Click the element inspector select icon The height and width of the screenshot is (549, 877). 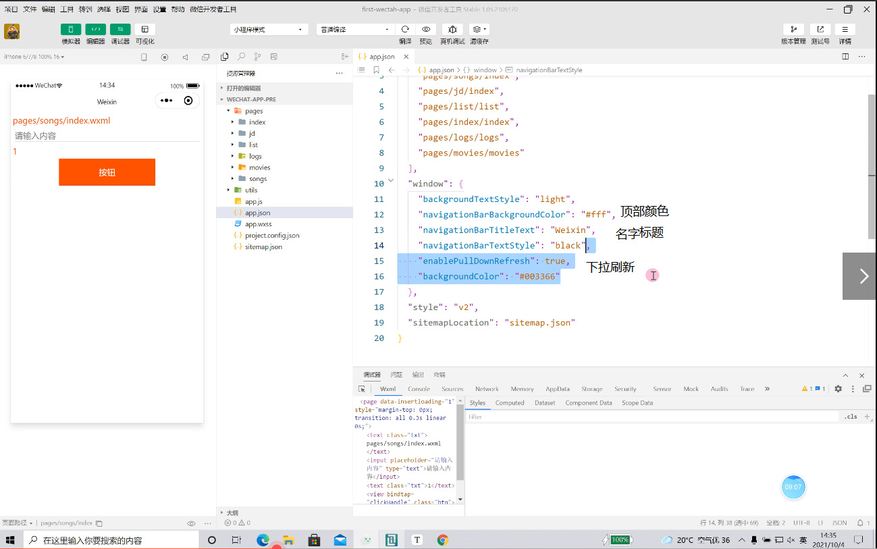[362, 389]
